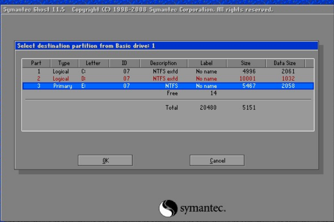Click the red 'NTFS extd' description in D: row
The height and width of the screenshot is (222, 334).
tap(165, 78)
